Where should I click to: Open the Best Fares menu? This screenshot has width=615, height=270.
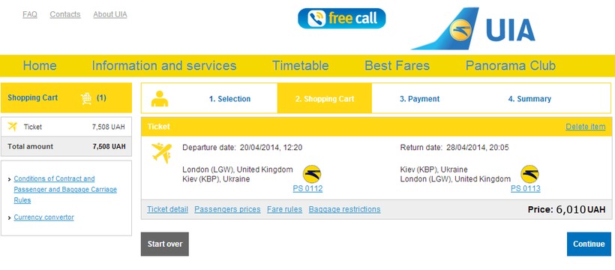tap(397, 65)
